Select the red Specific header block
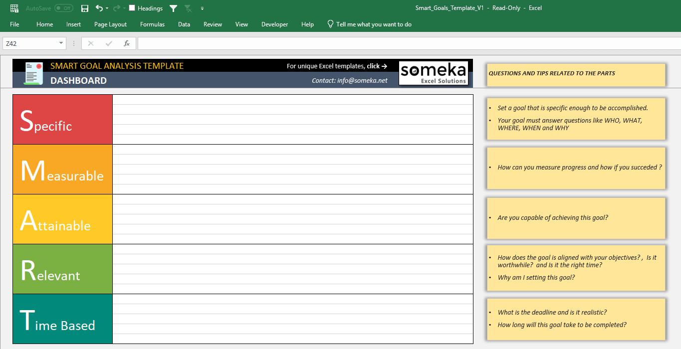This screenshot has height=349, width=681. 62,119
